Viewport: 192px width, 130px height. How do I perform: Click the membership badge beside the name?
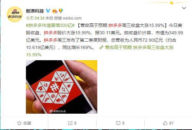[x=55, y=11]
